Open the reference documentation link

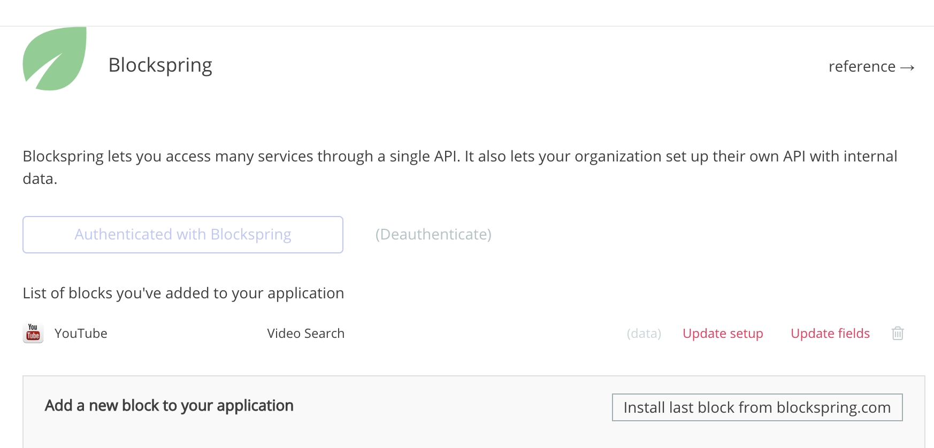click(862, 67)
